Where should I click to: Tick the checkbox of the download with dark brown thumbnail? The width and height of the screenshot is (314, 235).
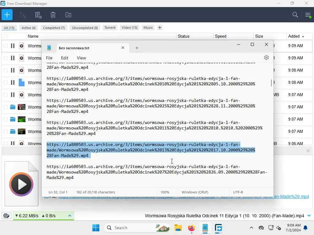[x=6, y=132]
